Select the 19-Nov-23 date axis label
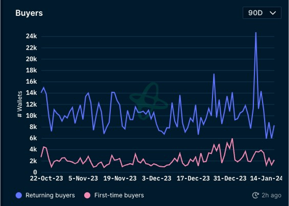The width and height of the screenshot is (289, 206). pyautogui.click(x=120, y=178)
